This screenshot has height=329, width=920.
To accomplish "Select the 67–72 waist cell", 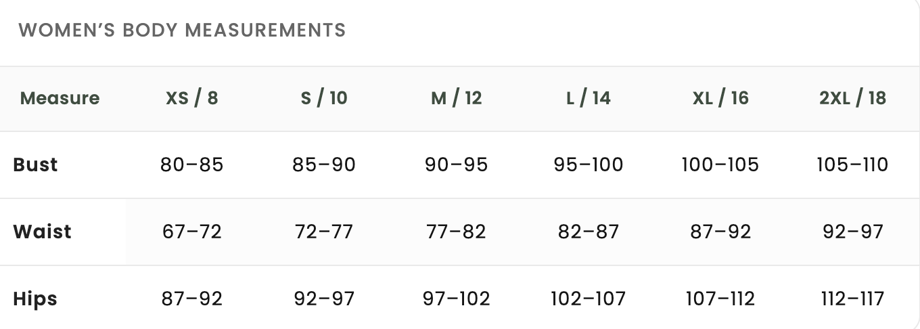I will [192, 232].
